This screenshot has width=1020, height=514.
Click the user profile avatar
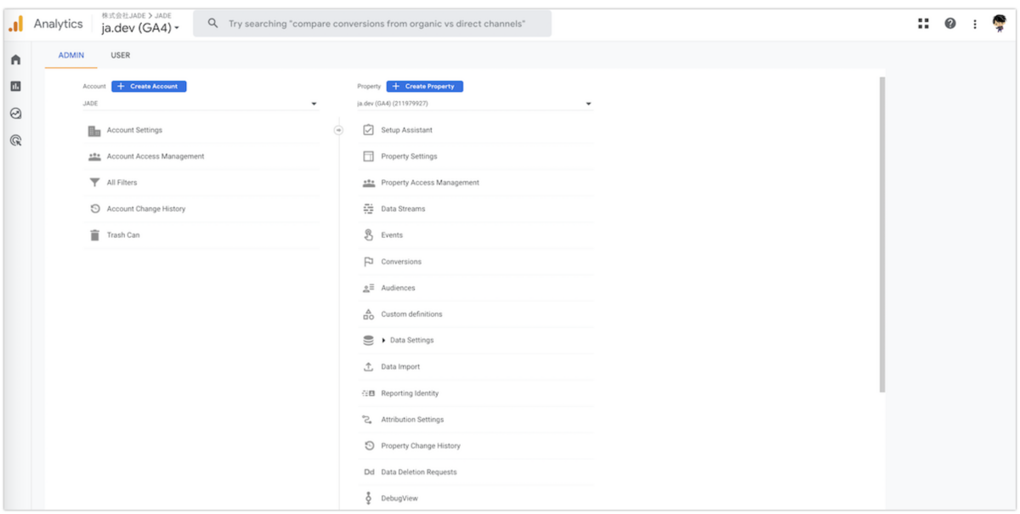pos(1000,24)
